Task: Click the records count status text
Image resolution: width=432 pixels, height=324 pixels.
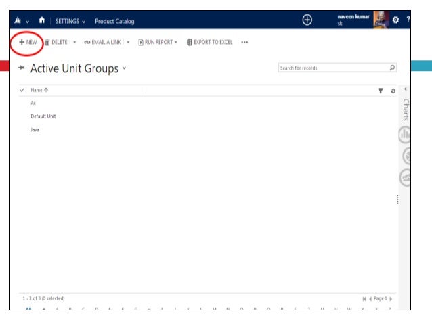Action: (43, 298)
